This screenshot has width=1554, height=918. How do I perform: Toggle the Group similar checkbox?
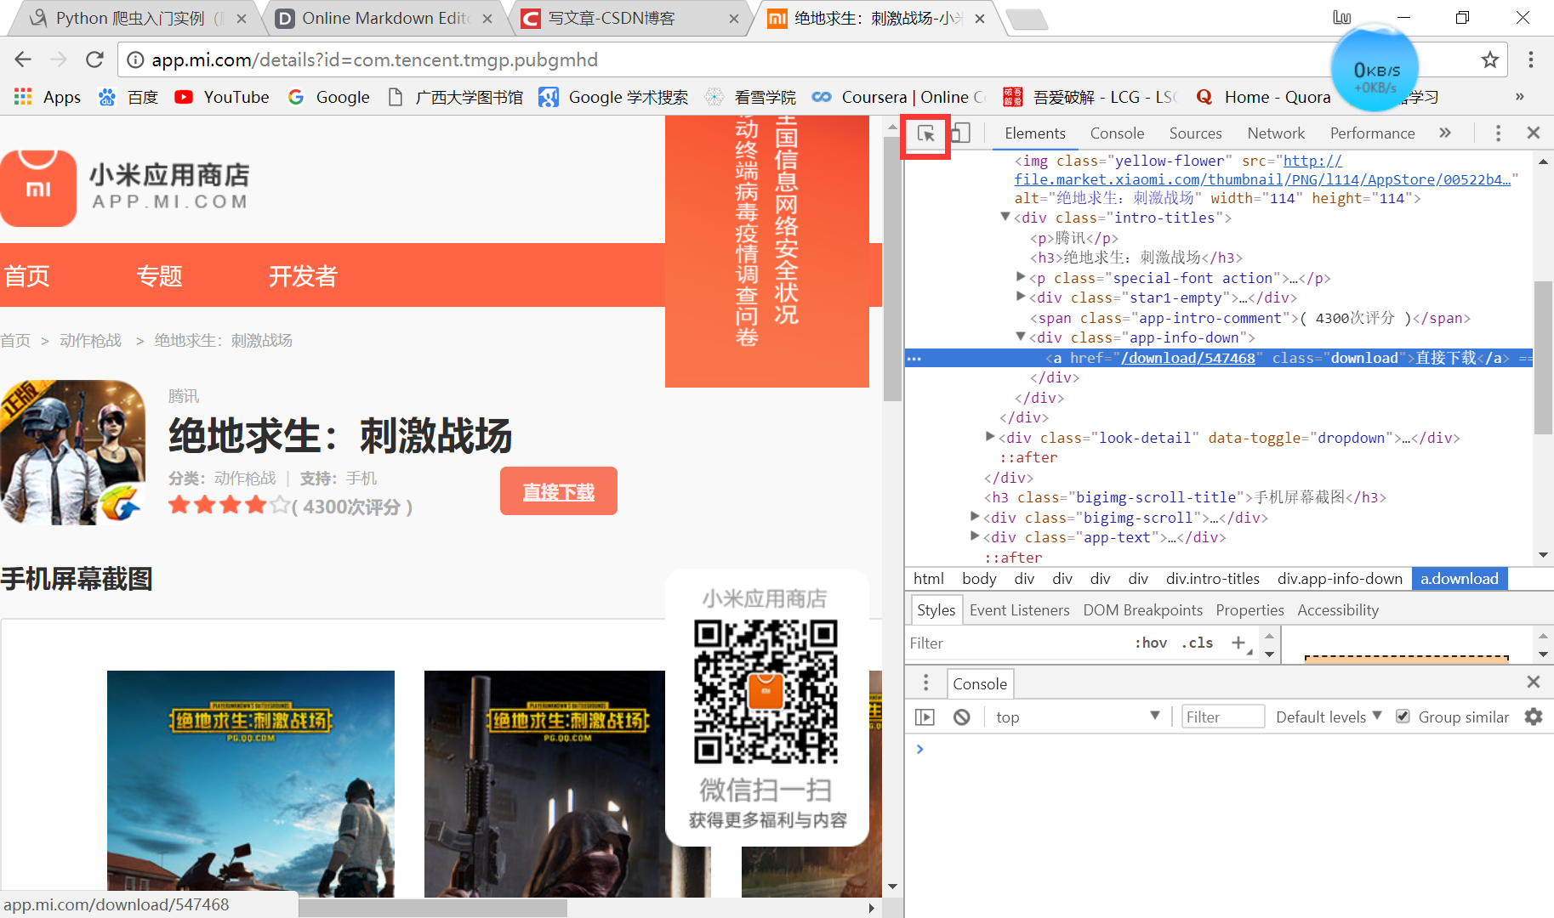(x=1403, y=717)
